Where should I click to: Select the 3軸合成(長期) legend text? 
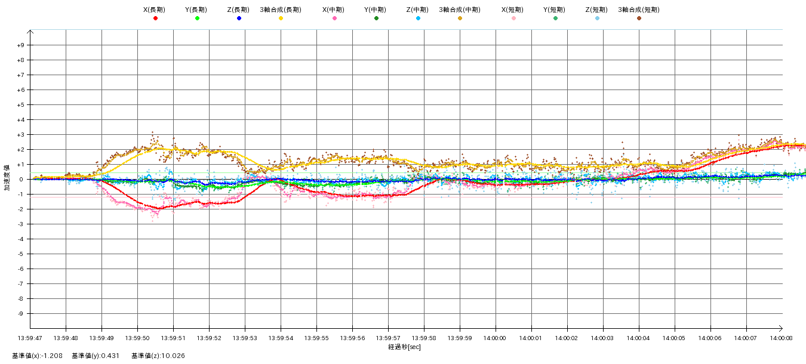coord(281,10)
